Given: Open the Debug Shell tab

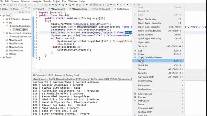Looking at the screenshot, I should pyautogui.click(x=71, y=75).
